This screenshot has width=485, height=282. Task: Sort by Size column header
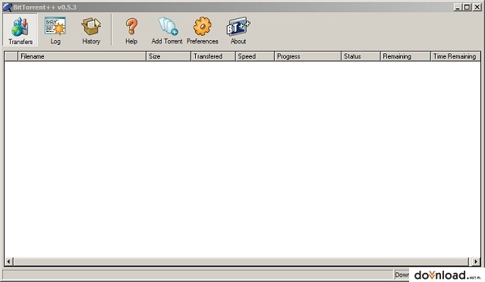point(168,56)
